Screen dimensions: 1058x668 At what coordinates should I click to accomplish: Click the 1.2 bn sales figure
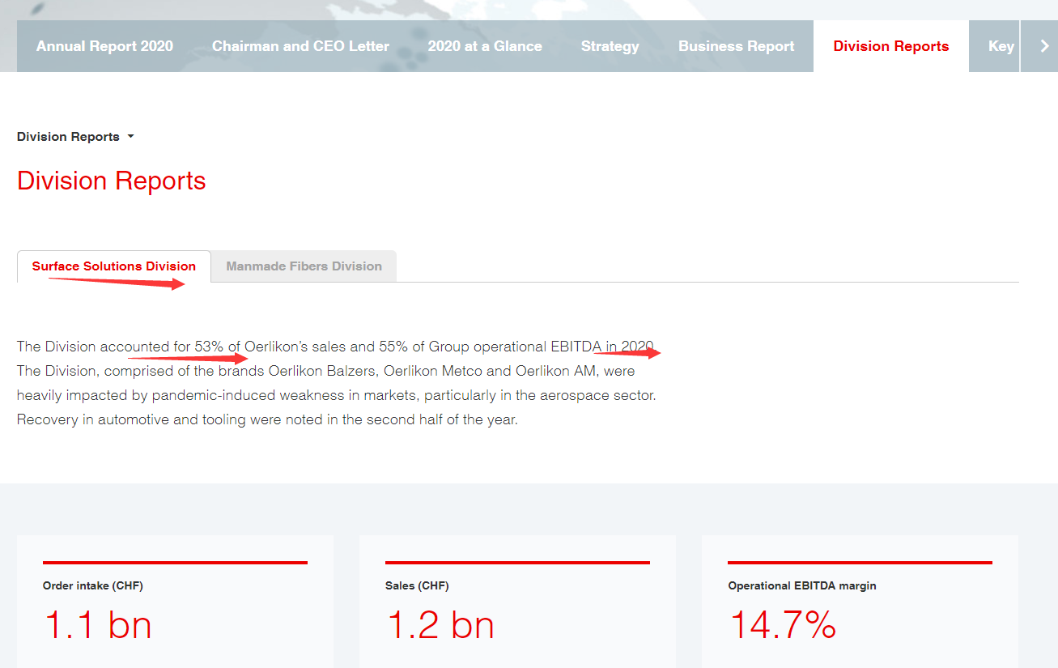coord(440,625)
